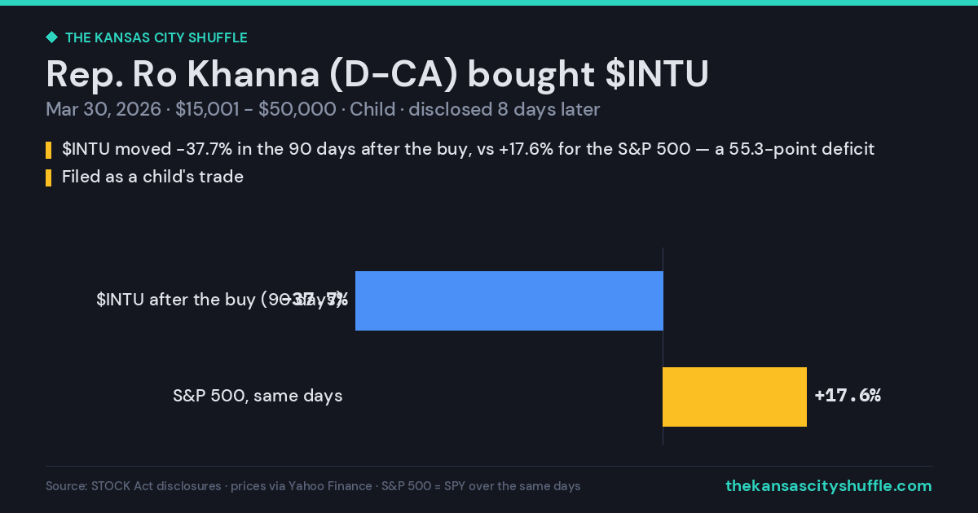Click the 'S&P 500, same days' label
978x513 pixels.
[258, 396]
